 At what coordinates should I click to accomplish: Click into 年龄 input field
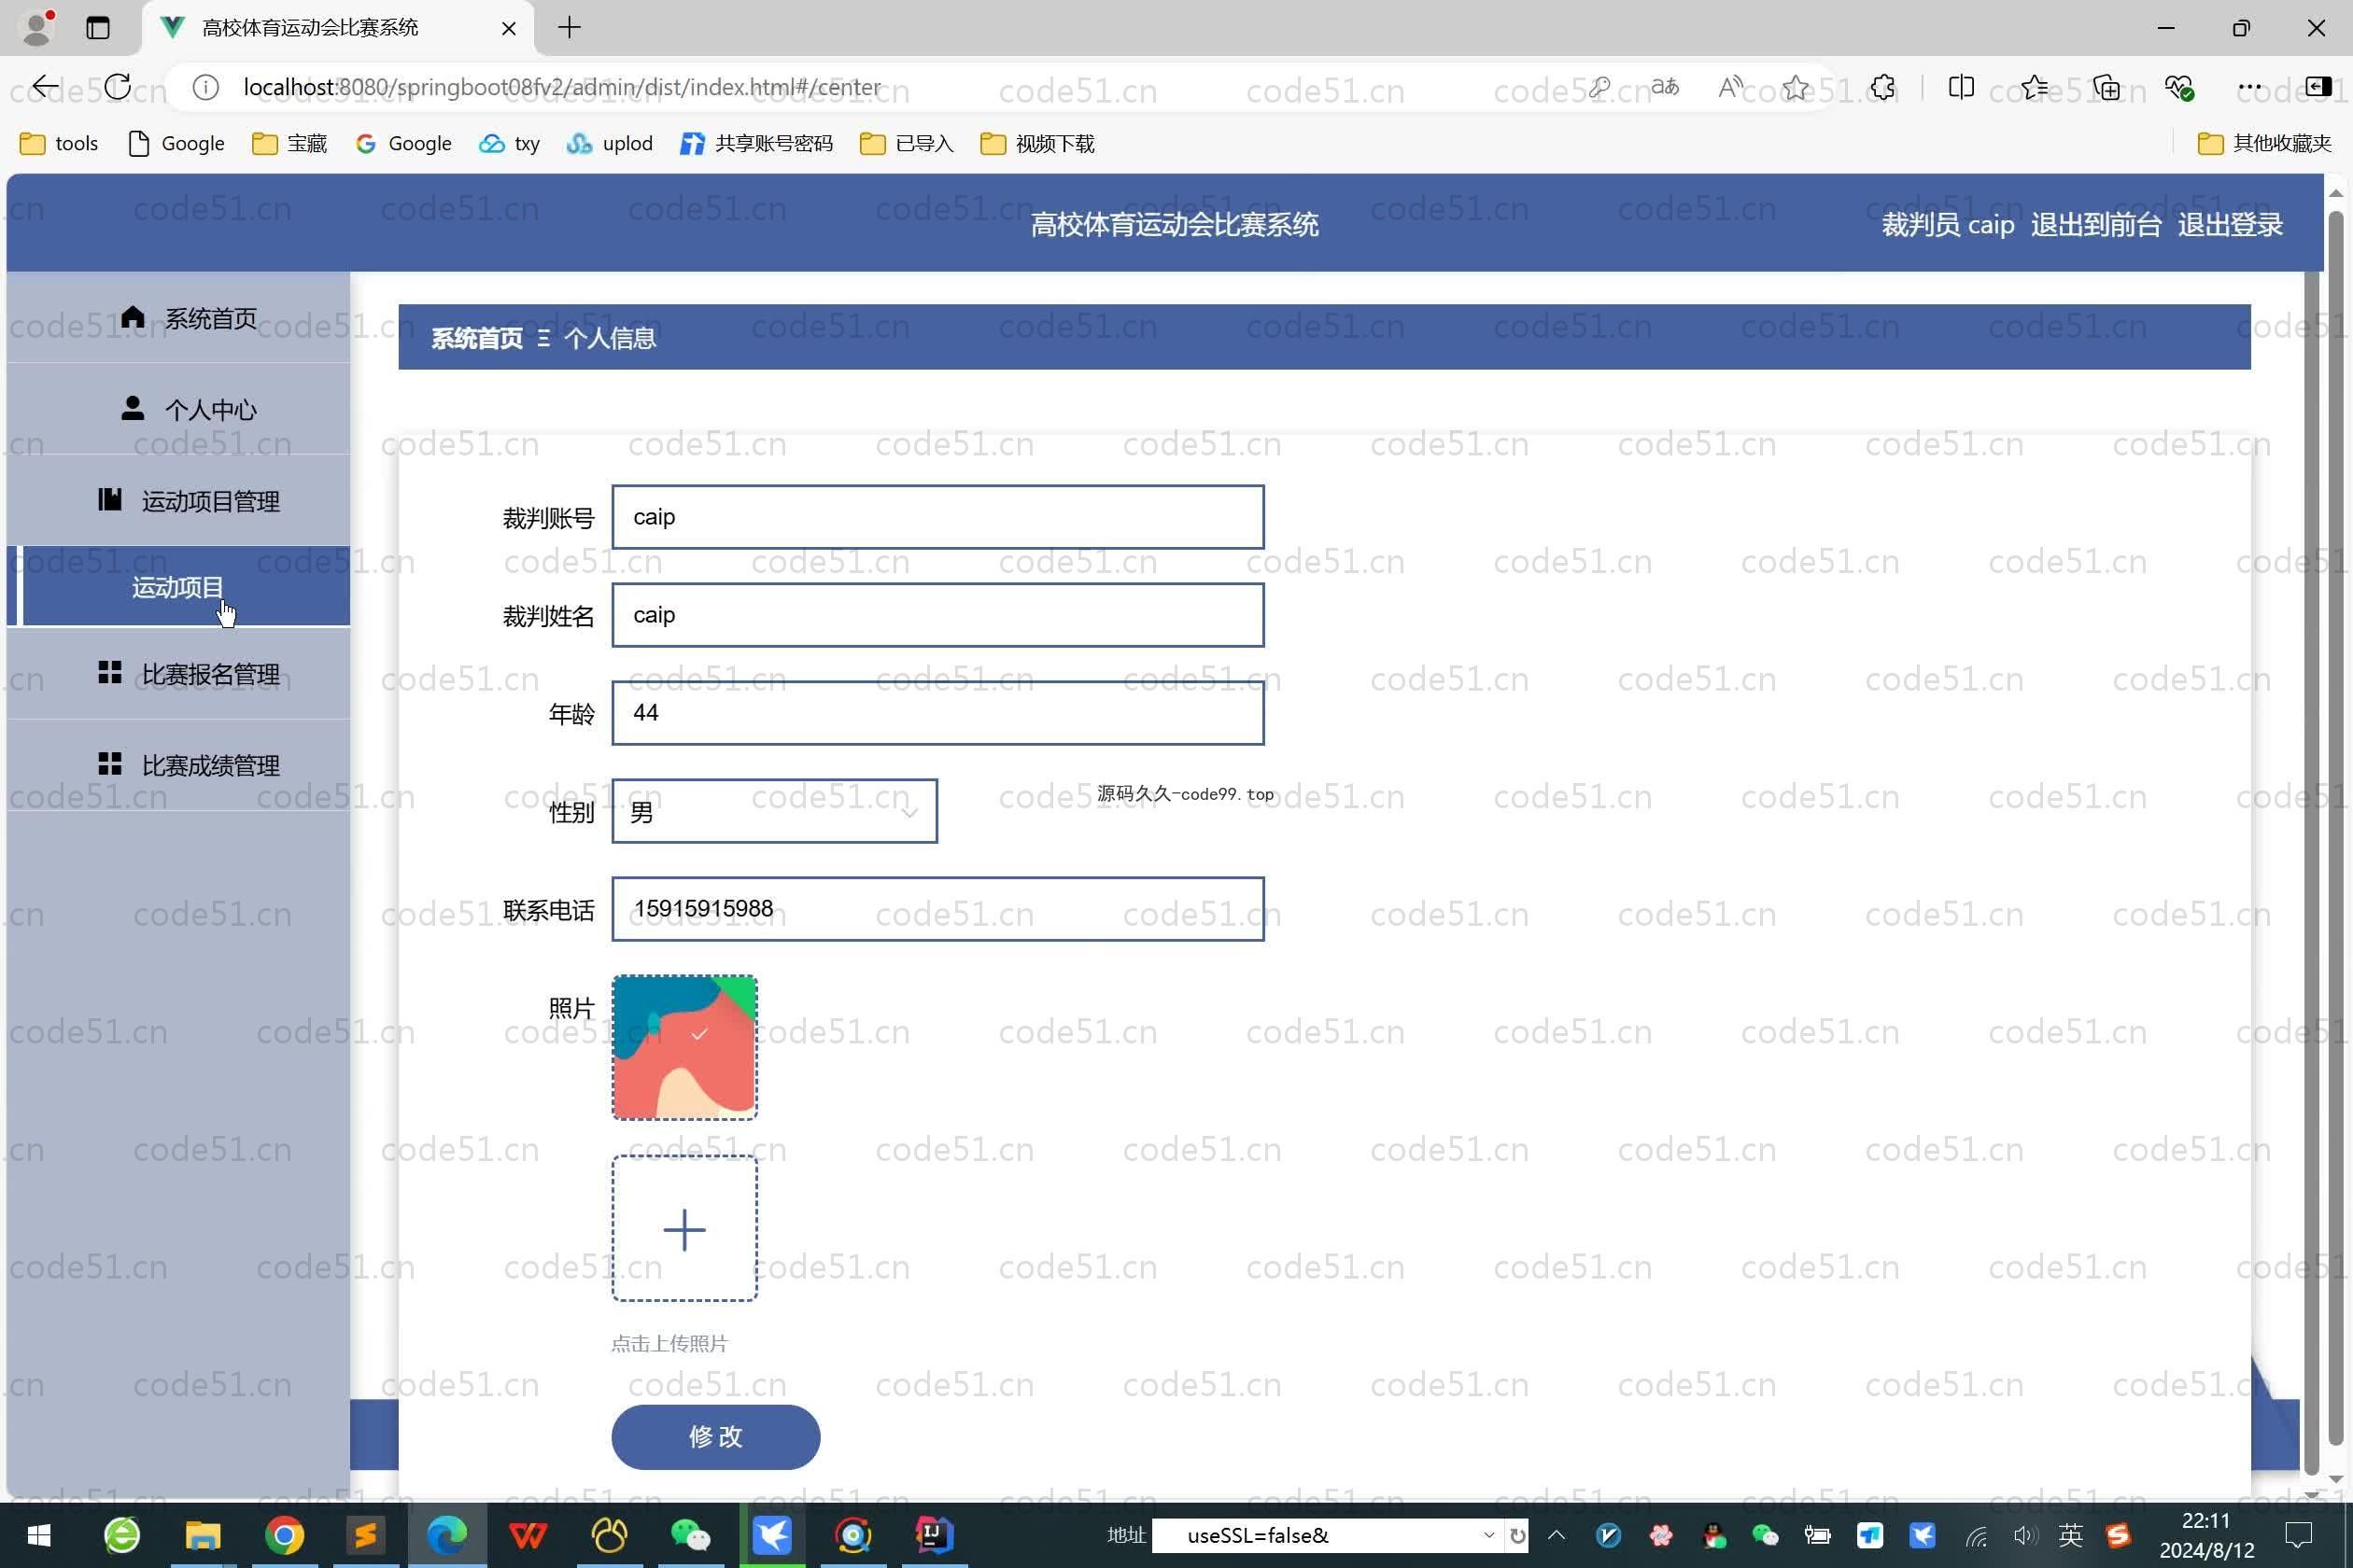coord(937,713)
